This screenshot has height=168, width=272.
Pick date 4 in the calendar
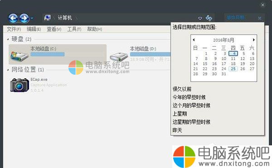[233, 53]
